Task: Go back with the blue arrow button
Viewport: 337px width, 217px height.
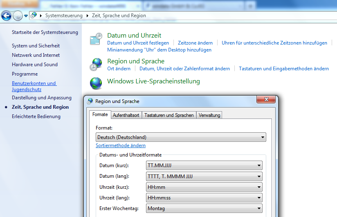Action: [x=6, y=16]
